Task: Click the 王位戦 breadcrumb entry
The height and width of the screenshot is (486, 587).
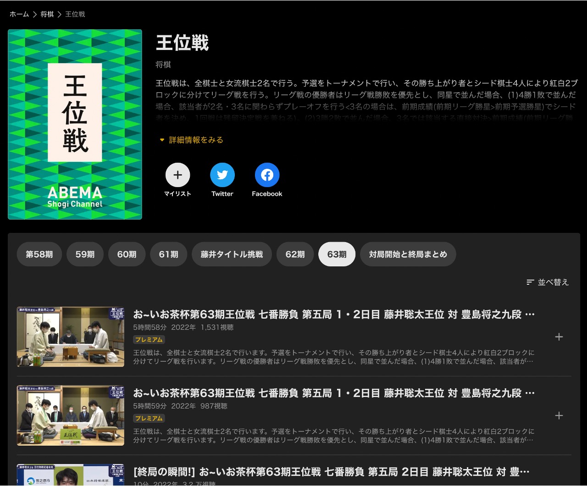Action: (x=75, y=14)
